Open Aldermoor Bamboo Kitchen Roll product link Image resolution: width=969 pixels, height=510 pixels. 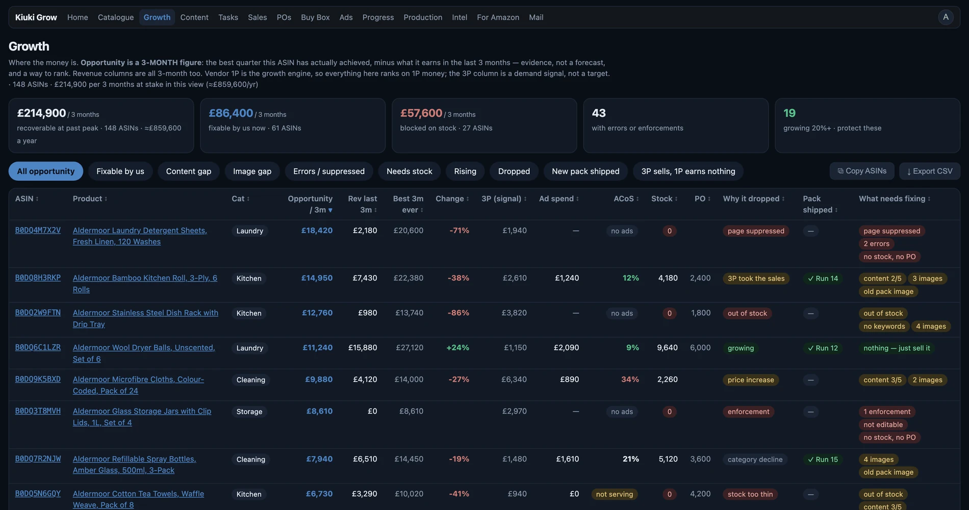pyautogui.click(x=145, y=284)
